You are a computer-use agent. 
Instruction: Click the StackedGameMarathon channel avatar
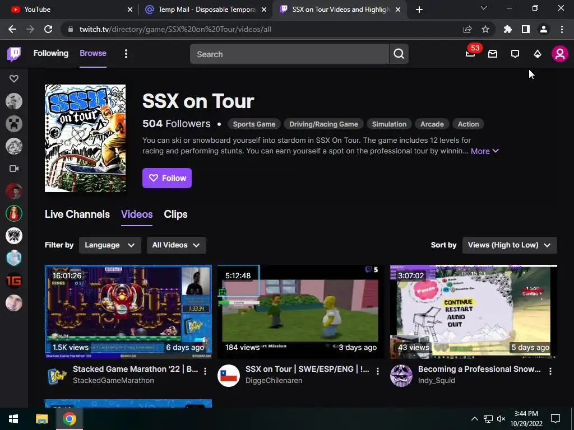point(56,376)
